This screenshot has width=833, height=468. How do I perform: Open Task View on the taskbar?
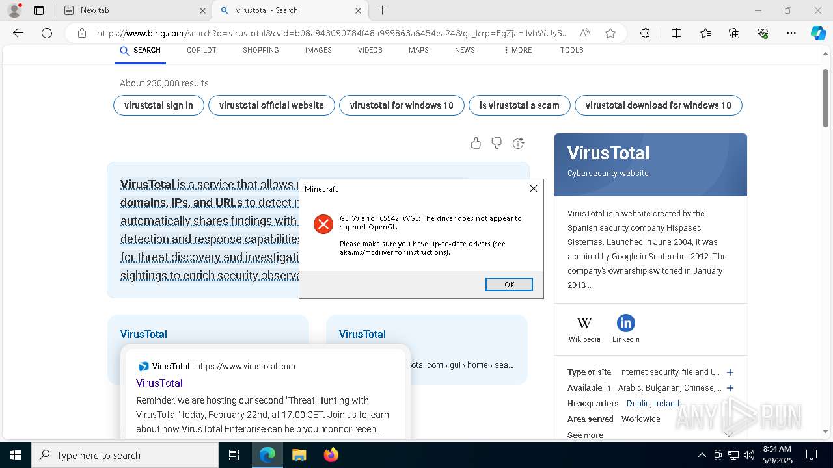(234, 455)
